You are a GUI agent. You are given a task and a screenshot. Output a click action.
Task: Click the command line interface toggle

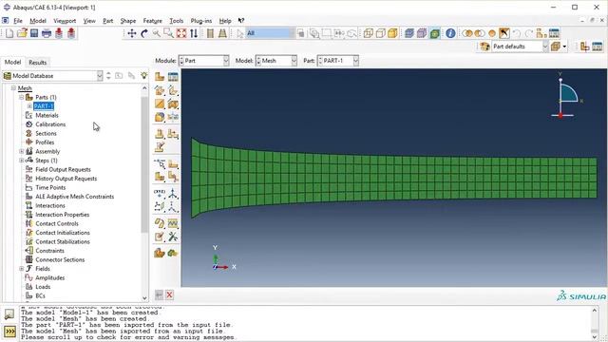point(9,332)
